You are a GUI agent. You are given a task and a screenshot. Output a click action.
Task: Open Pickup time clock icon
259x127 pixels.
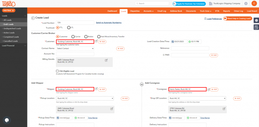(x=76, y=118)
